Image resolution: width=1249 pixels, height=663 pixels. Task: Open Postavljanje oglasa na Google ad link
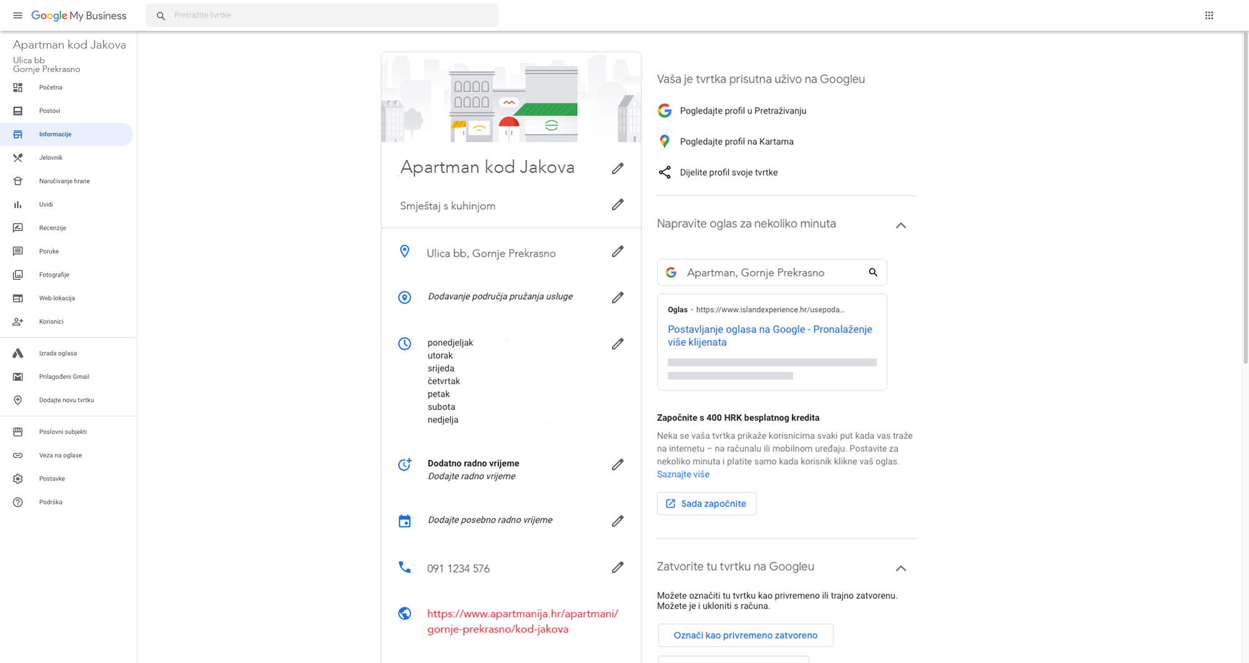(770, 336)
